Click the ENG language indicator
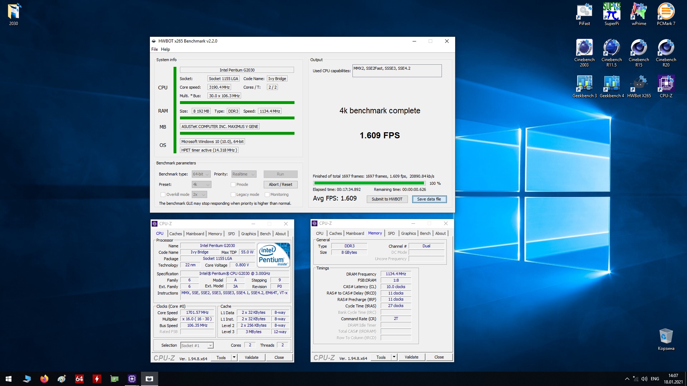687x386 pixels. [x=655, y=379]
